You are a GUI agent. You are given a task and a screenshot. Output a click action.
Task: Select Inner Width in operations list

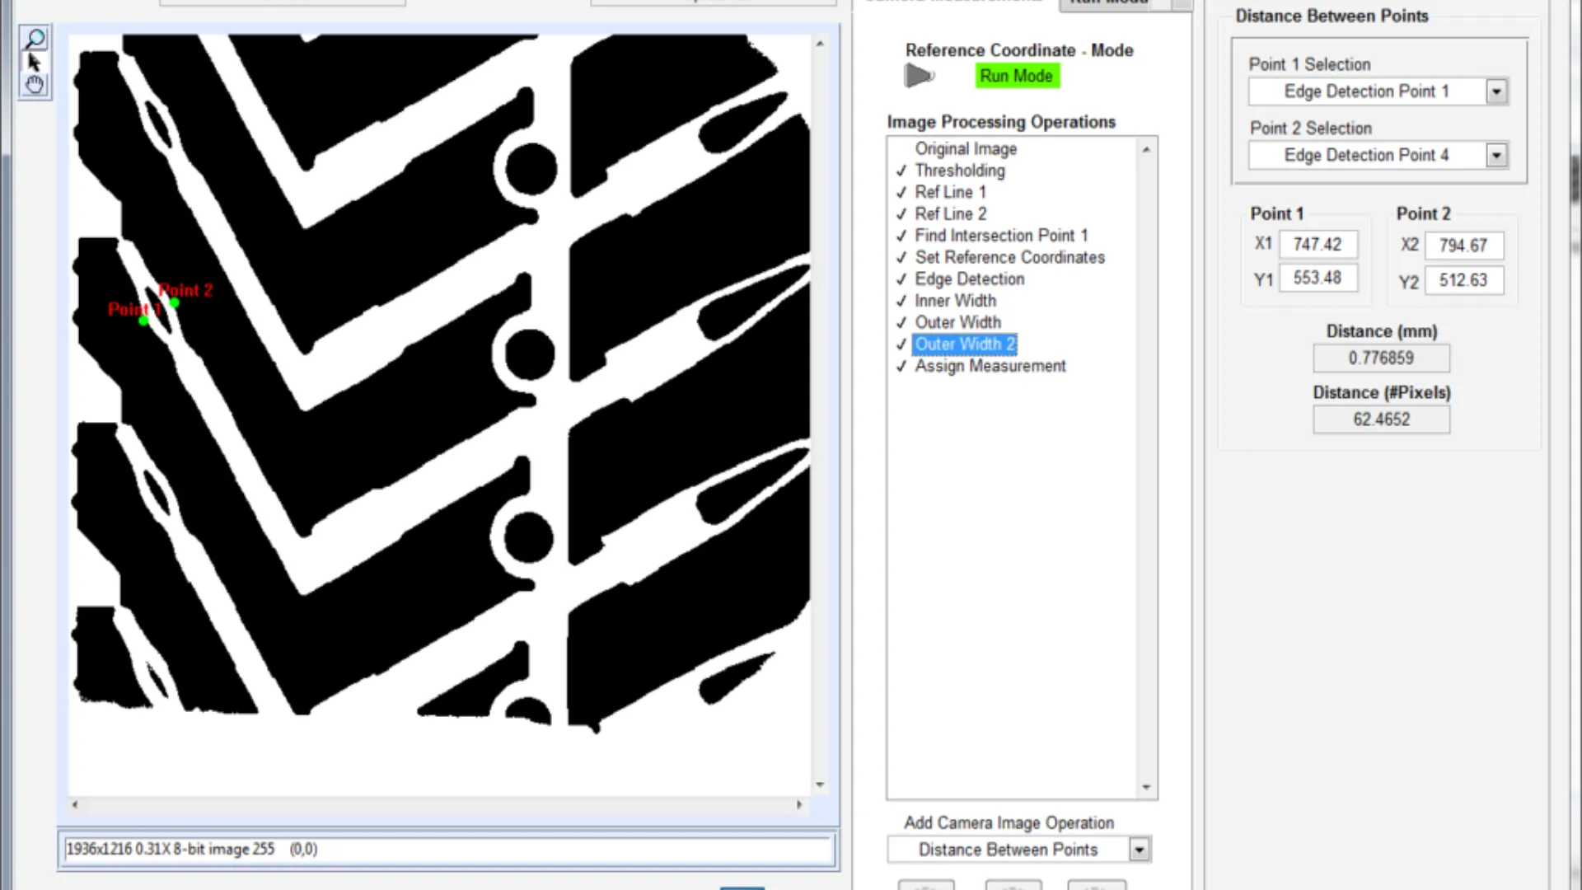[x=955, y=301]
